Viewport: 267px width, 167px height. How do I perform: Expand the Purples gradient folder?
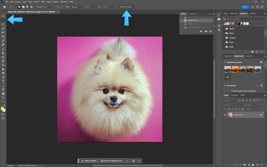coord(224,38)
